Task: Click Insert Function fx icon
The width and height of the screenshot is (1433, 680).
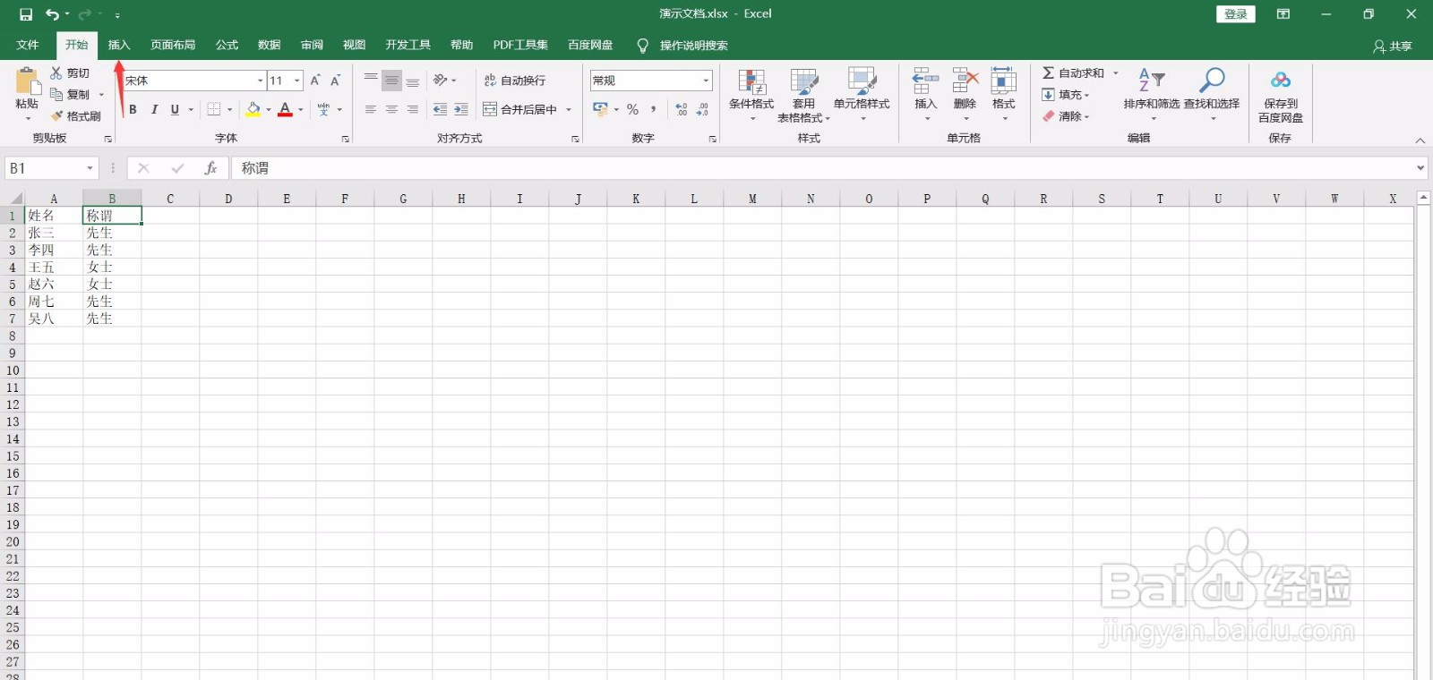Action: [x=210, y=168]
